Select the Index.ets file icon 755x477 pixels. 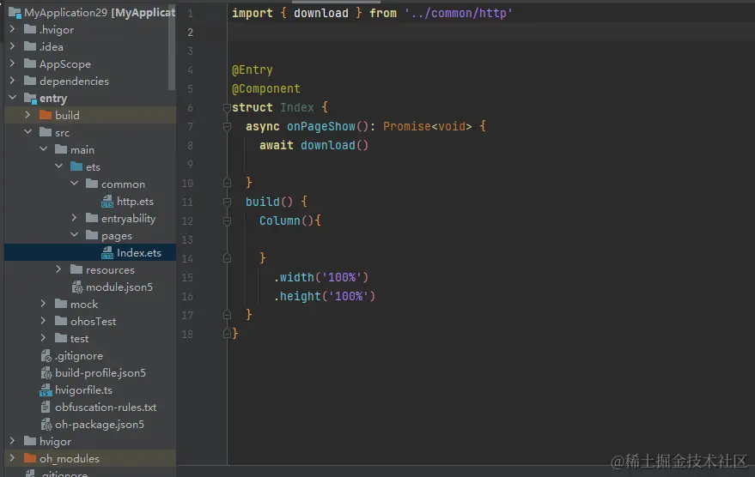(x=107, y=253)
